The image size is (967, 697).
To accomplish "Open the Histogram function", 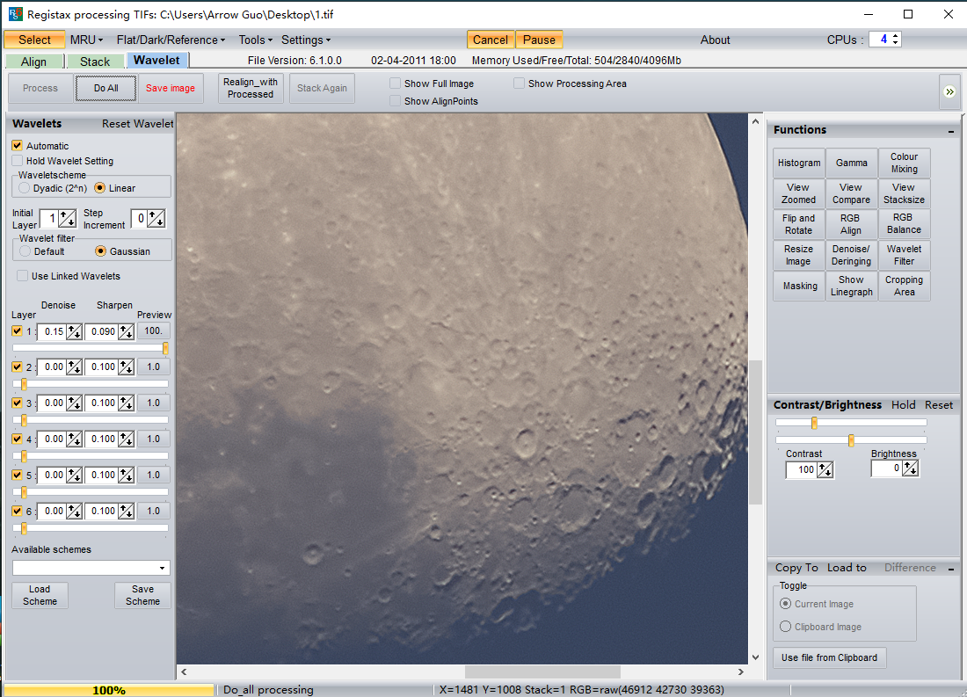I will tap(798, 163).
